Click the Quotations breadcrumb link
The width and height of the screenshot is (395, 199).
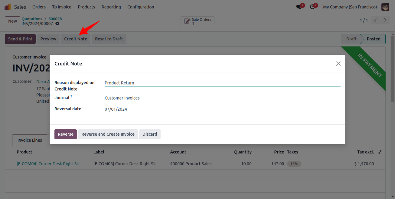(x=32, y=19)
